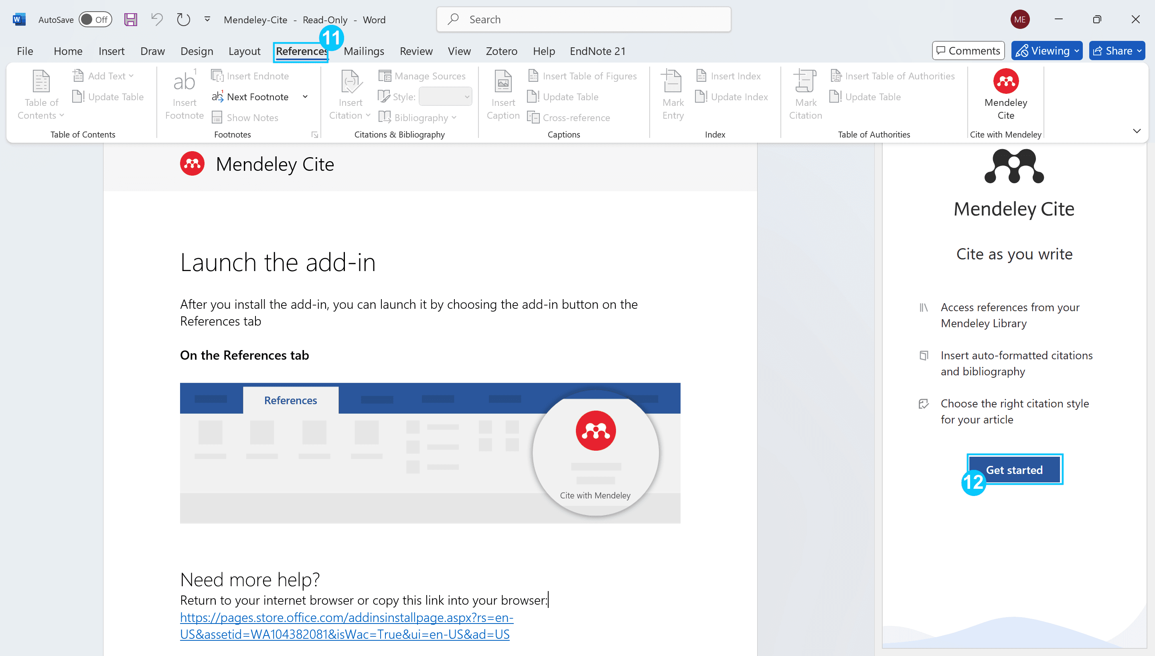Screen dimensions: 1155x656
Task: Click Update Table in Captions group
Action: pos(563,96)
